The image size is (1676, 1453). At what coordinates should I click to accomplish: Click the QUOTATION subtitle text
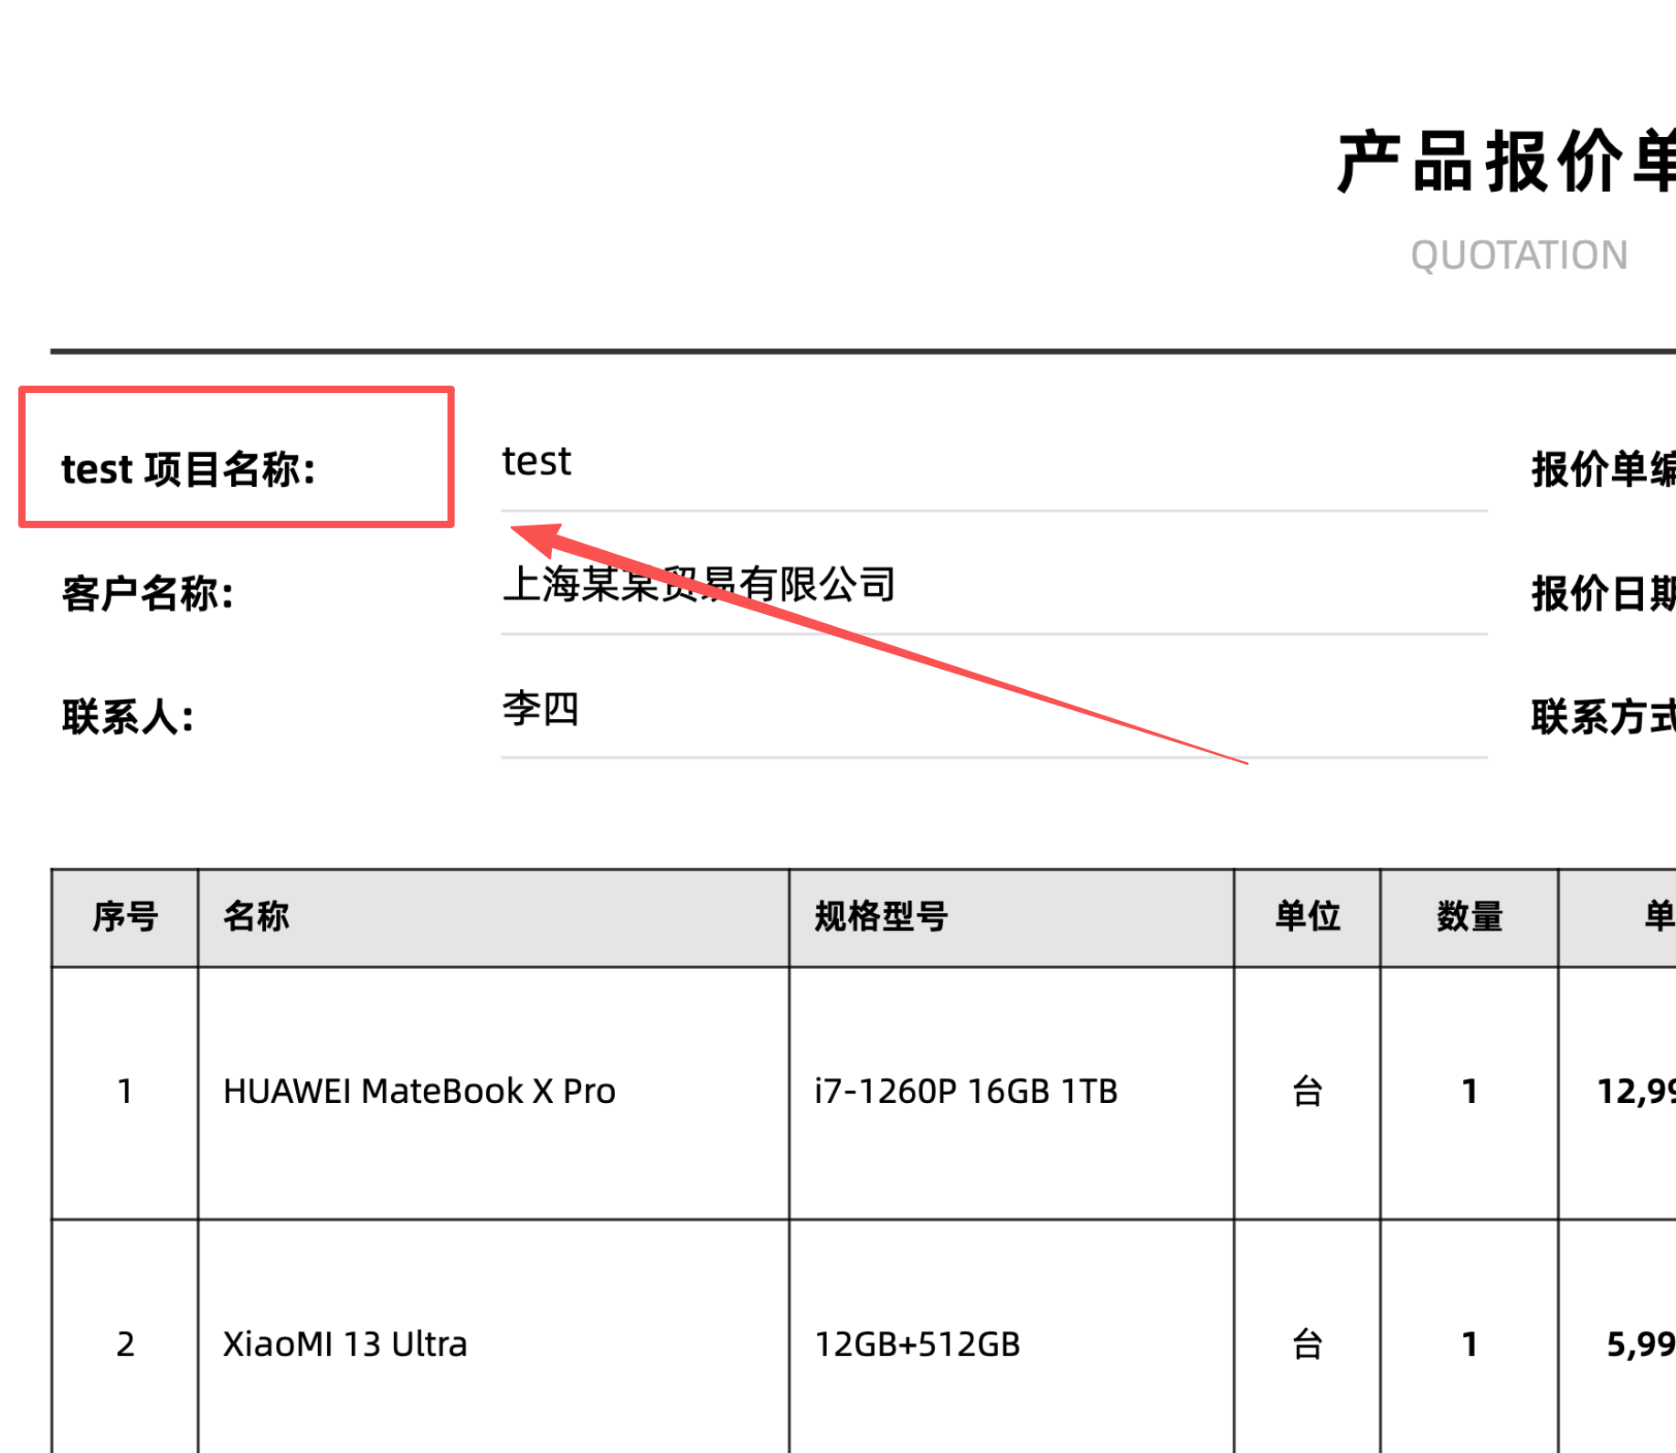1520,255
